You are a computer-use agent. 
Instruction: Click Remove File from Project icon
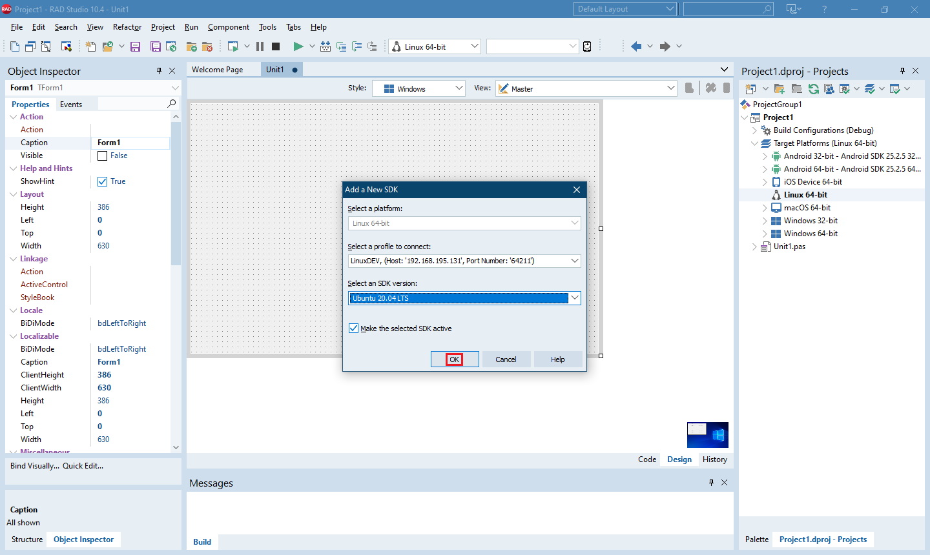(207, 46)
